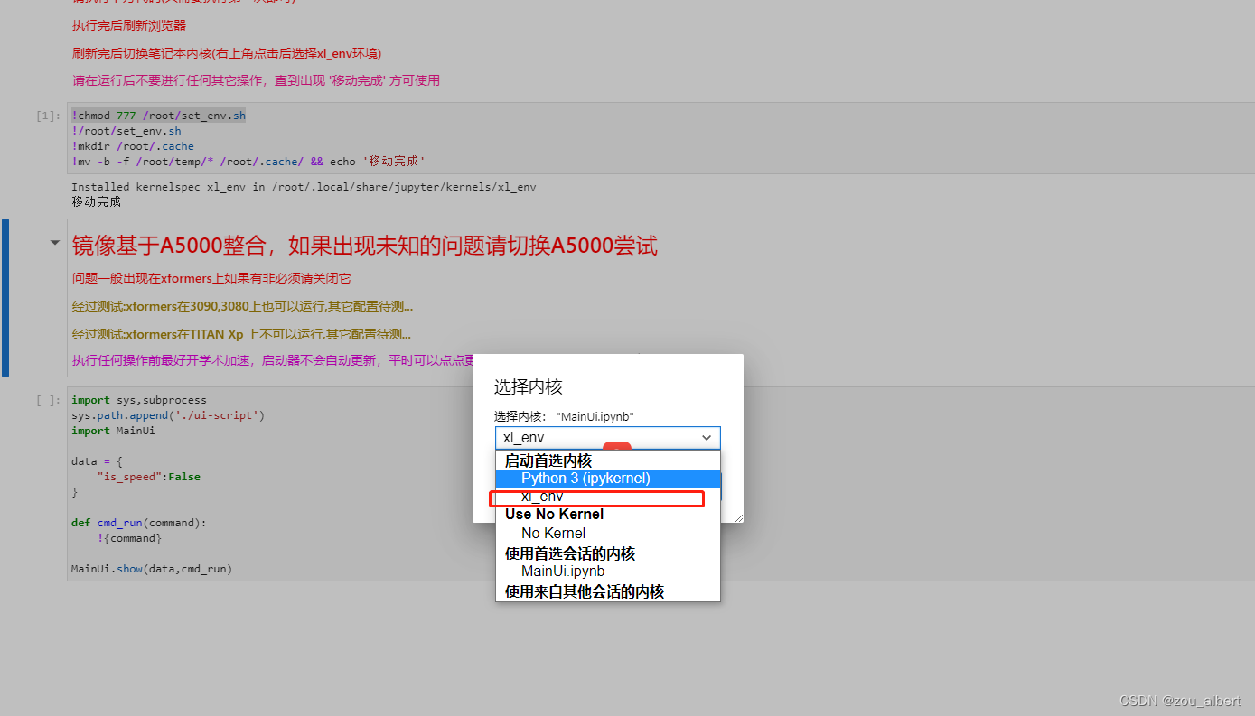Click output 移动完成 below Installed kernelspec line

click(x=96, y=201)
